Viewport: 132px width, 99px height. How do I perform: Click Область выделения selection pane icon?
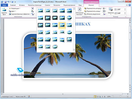(85, 14)
